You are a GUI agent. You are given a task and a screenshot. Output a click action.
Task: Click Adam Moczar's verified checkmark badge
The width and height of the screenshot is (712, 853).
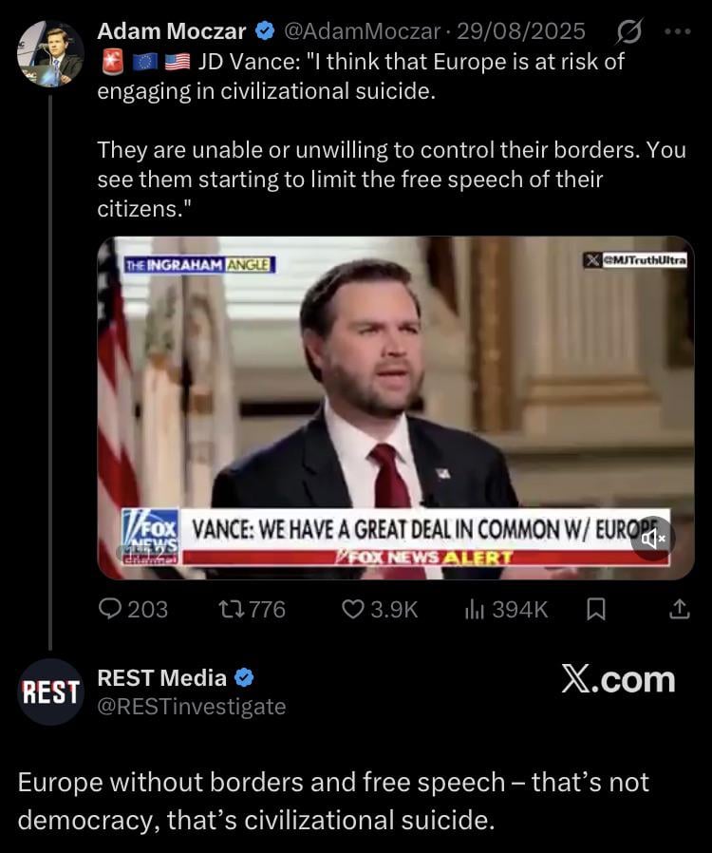point(265,32)
